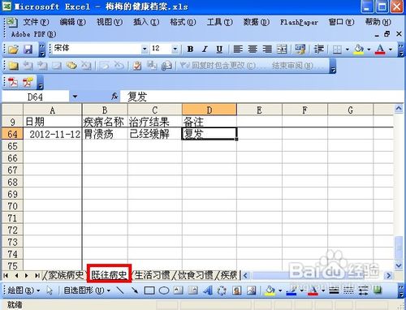The width and height of the screenshot is (406, 310).
Task: Open the 插入(I) menu
Action: (x=146, y=22)
